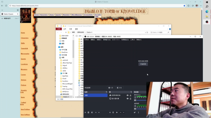
Task: Remove selected source with trash icon
Action: click(x=113, y=112)
